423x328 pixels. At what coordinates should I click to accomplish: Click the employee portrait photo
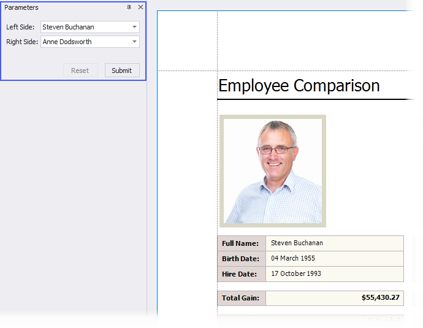pos(273,171)
